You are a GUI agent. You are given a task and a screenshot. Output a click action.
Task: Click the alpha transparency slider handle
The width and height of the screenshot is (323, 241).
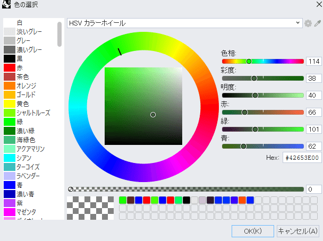pyautogui.click(x=71, y=190)
